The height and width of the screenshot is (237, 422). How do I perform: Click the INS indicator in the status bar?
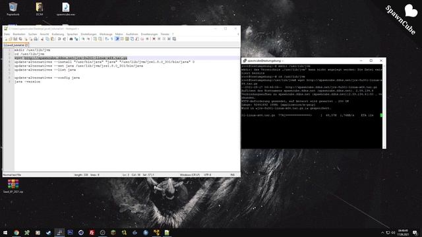233,175
